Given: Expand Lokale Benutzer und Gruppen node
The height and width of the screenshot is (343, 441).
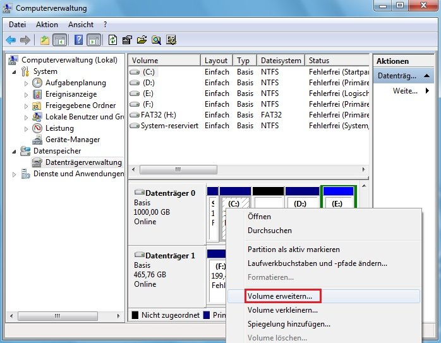Looking at the screenshot, I should click(x=26, y=117).
